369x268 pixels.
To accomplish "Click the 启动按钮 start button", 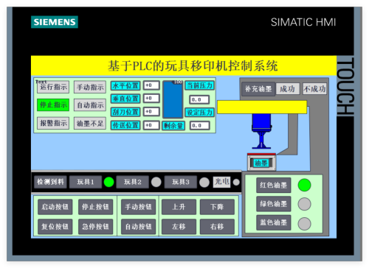I will [x=55, y=207].
